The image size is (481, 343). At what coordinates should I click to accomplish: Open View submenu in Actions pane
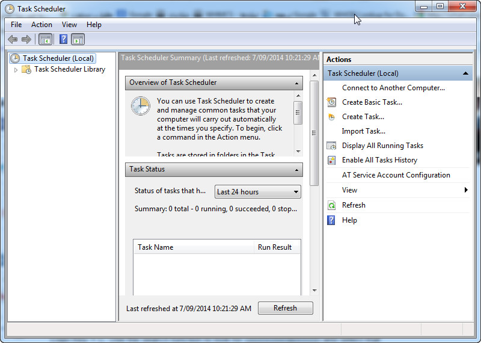click(x=397, y=190)
